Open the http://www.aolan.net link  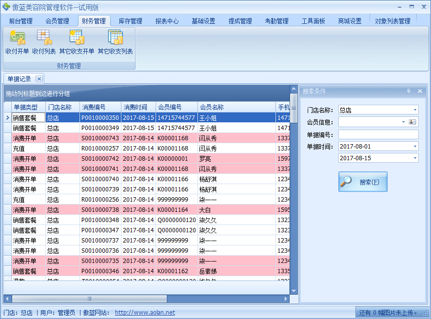145,313
